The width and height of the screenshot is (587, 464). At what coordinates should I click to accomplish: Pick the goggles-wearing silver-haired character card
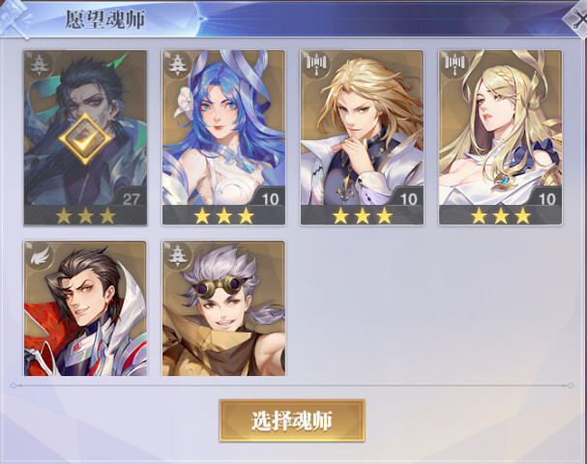point(223,308)
